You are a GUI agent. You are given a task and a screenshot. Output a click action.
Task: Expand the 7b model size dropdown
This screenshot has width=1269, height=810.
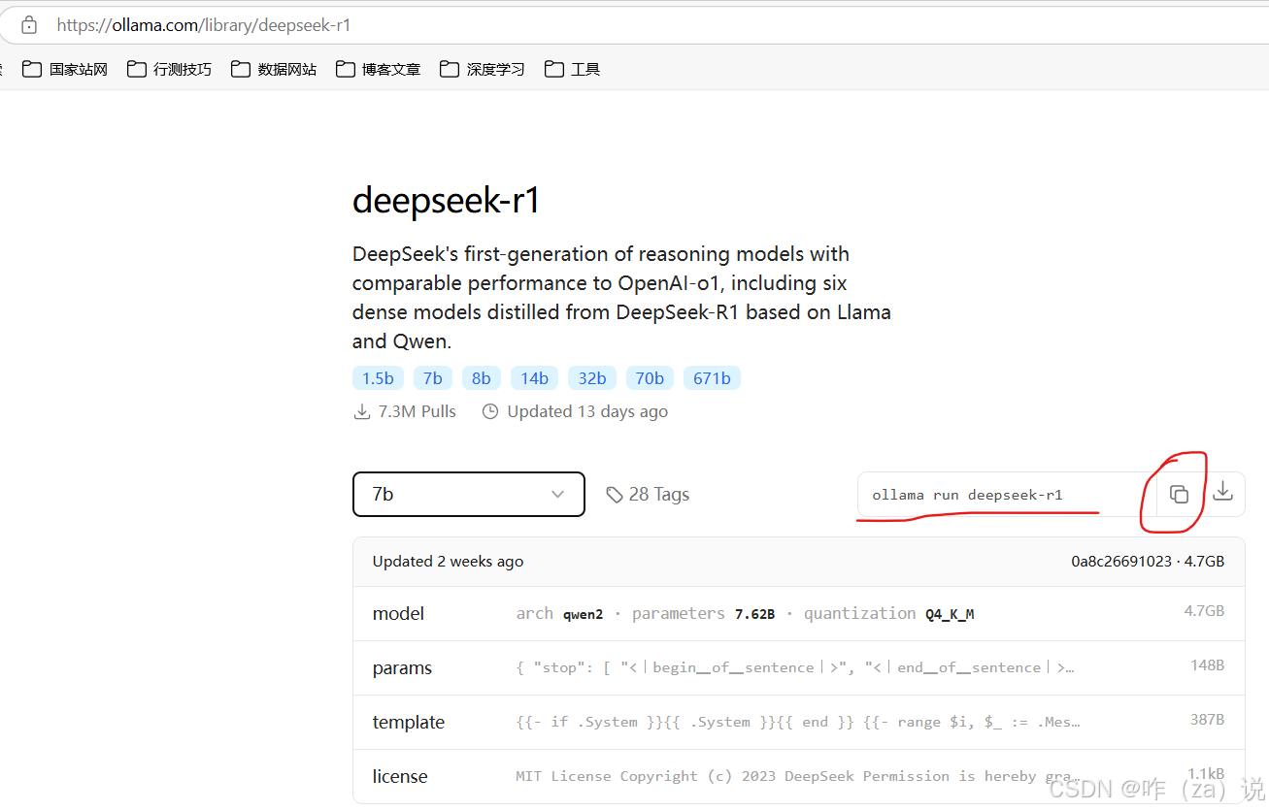pos(469,495)
